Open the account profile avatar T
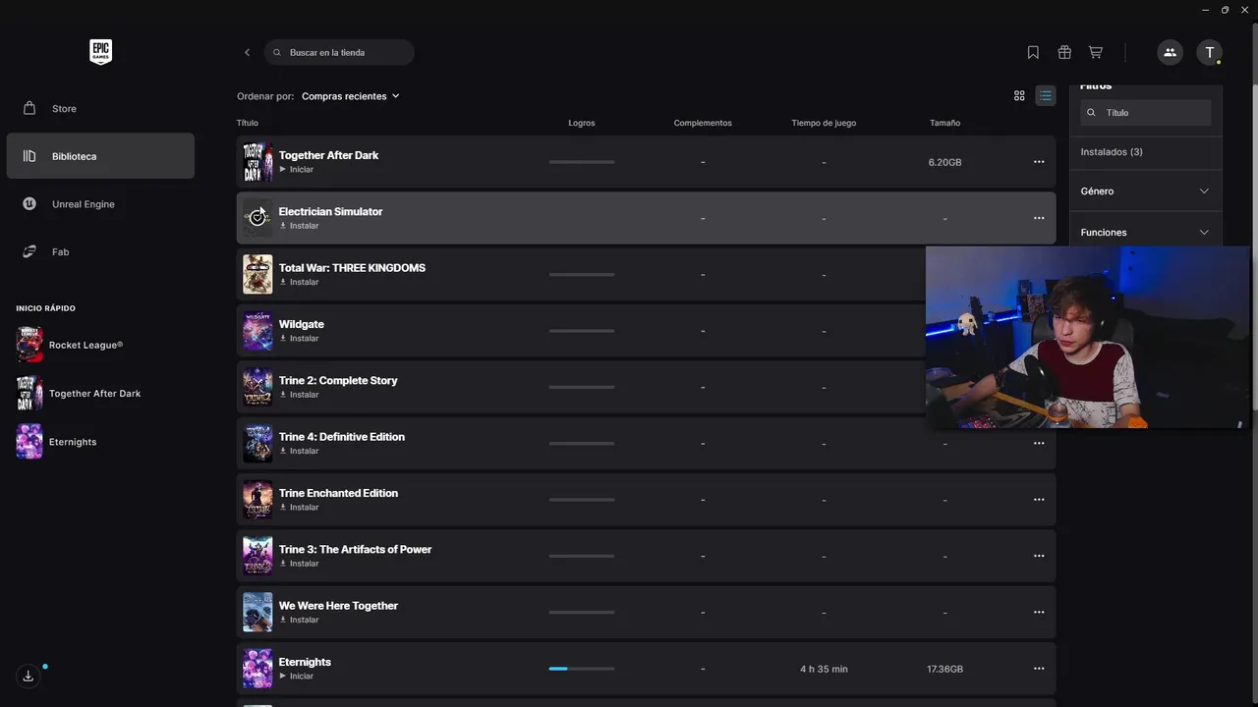 coord(1209,52)
